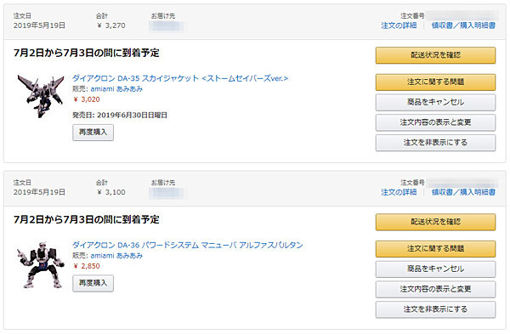This screenshot has height=334, width=510.
Task: Click 再度購入 under the DA-36 item
Action: 93,283
